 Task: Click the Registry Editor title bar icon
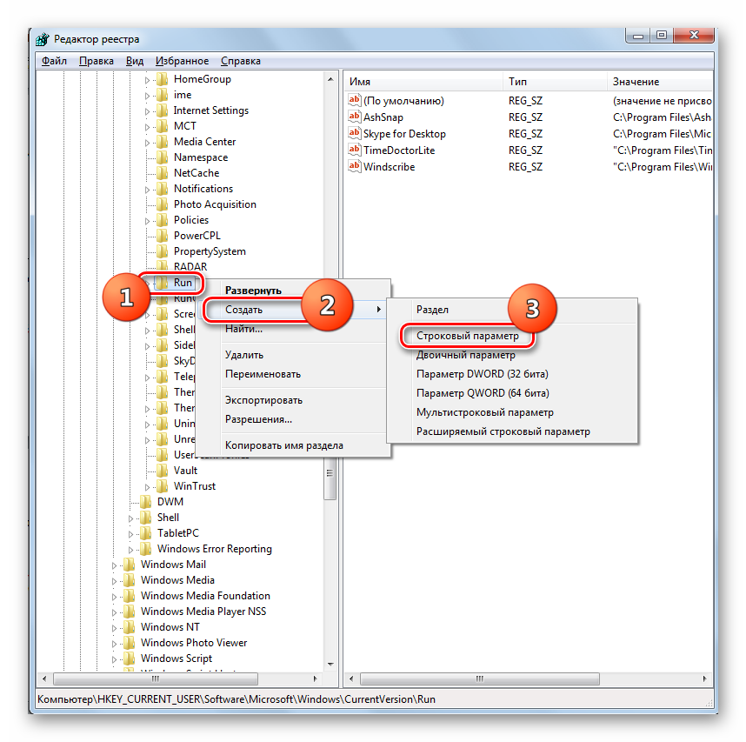[x=43, y=39]
